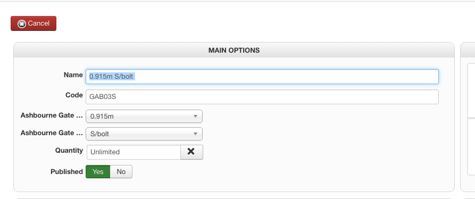Open the 0.915m gate dropdown
This screenshot has height=199, width=475.
pyautogui.click(x=144, y=117)
